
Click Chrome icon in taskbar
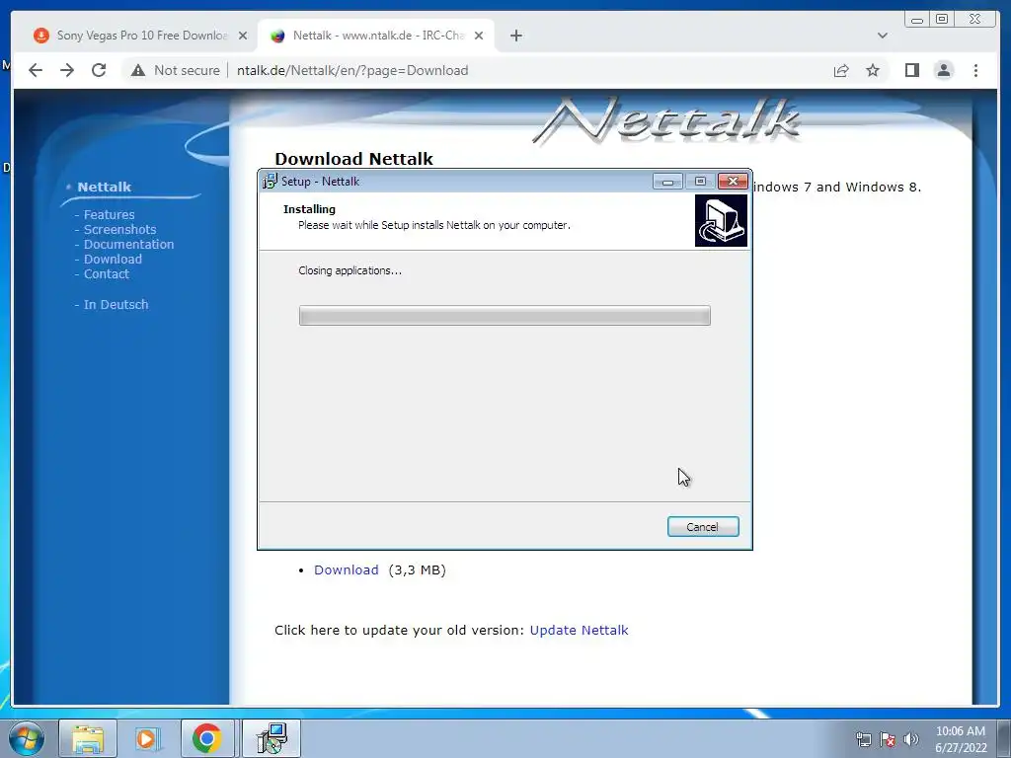207,738
